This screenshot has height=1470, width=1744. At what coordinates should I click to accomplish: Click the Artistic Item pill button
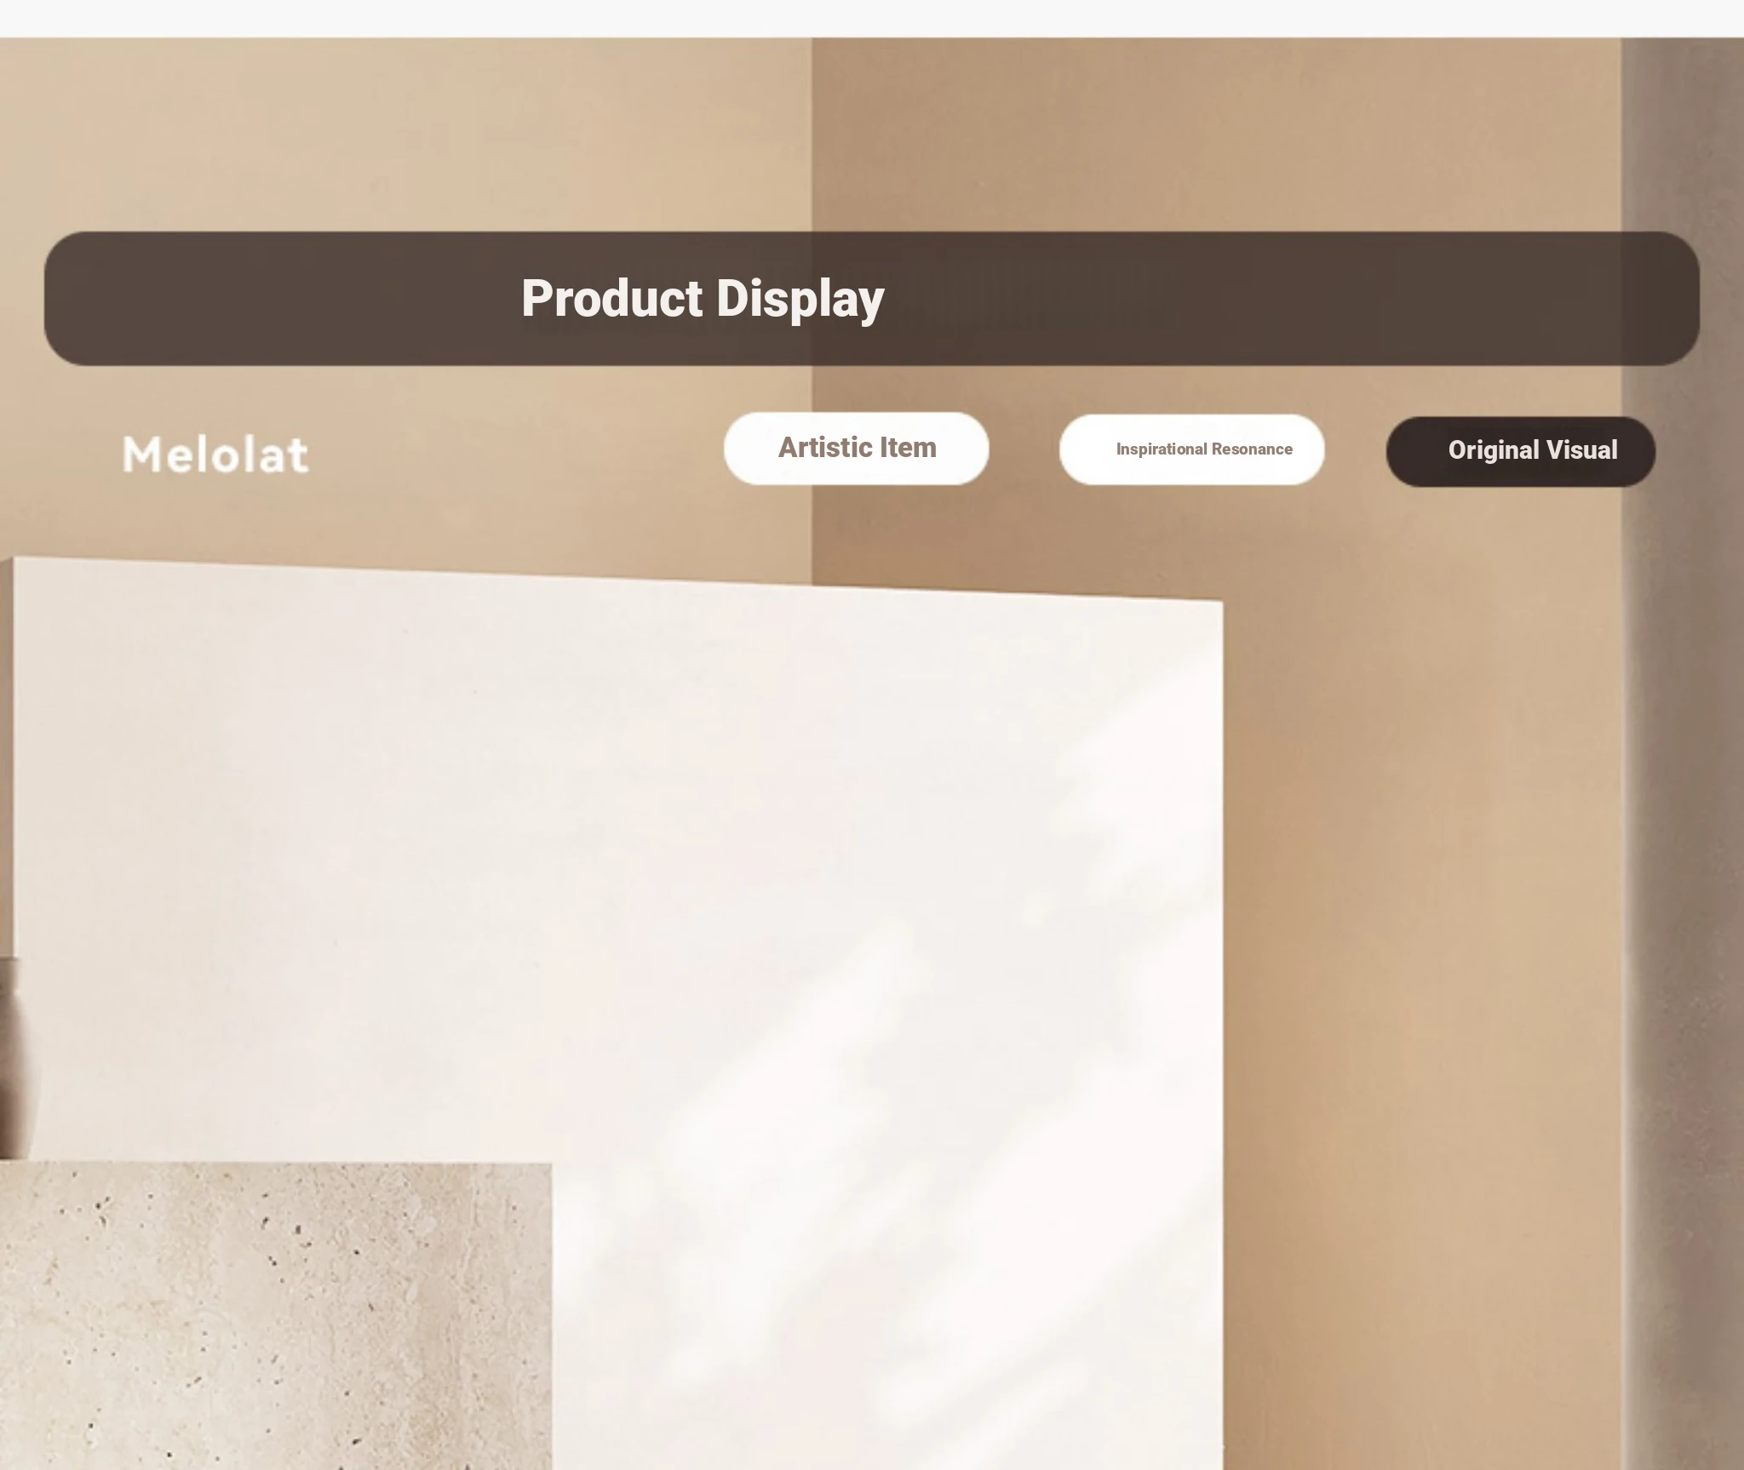point(856,449)
